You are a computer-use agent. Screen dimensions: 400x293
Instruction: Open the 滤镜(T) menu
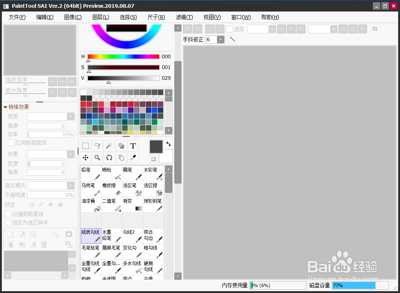184,17
